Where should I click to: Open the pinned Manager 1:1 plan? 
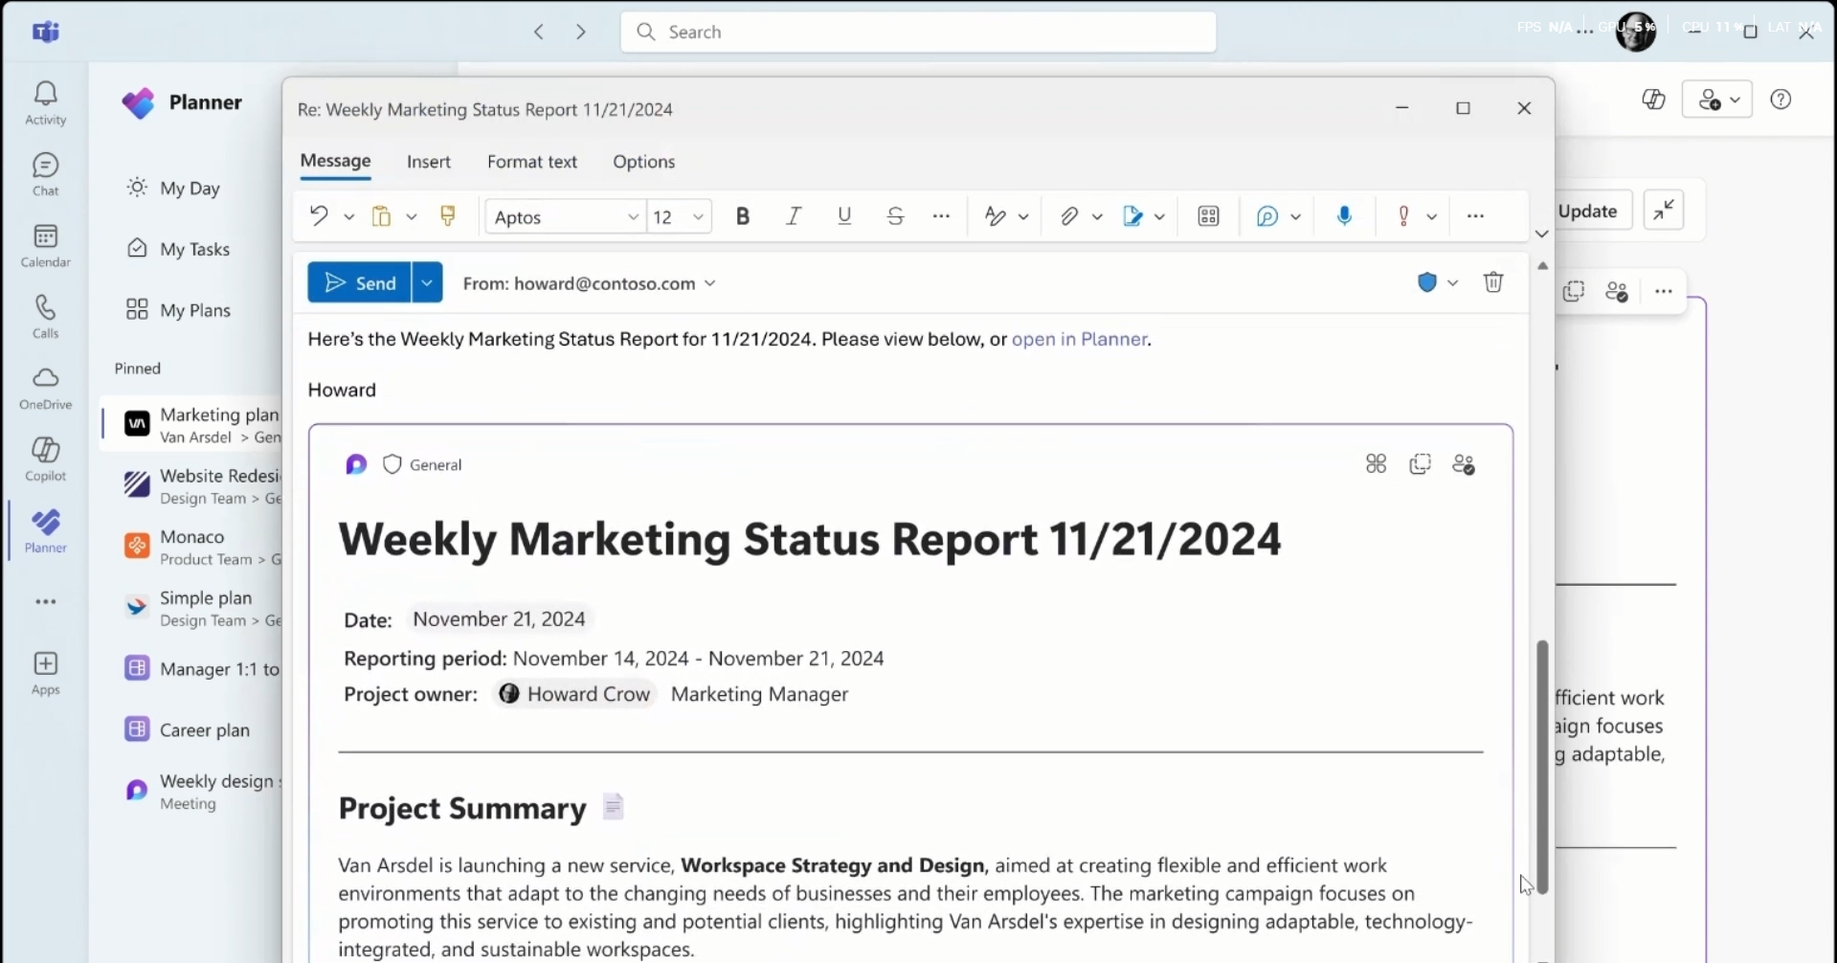[x=192, y=668]
